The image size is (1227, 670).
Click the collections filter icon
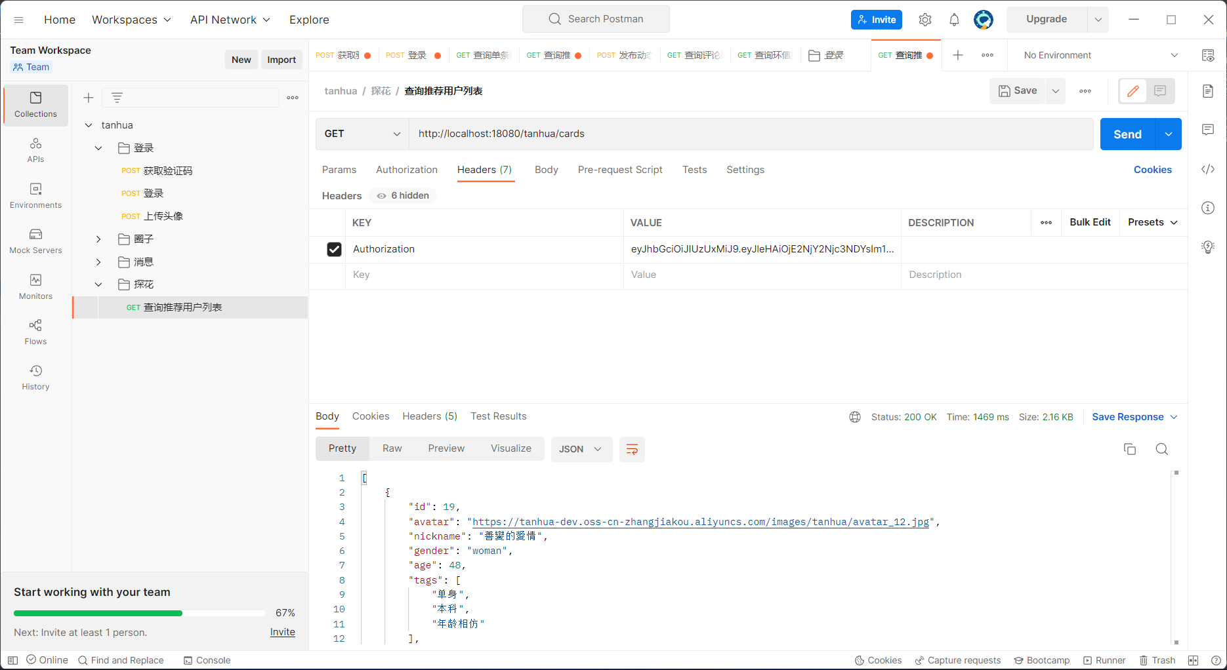tap(117, 98)
